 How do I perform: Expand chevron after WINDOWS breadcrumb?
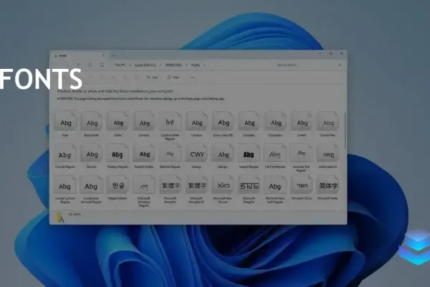[x=186, y=65]
